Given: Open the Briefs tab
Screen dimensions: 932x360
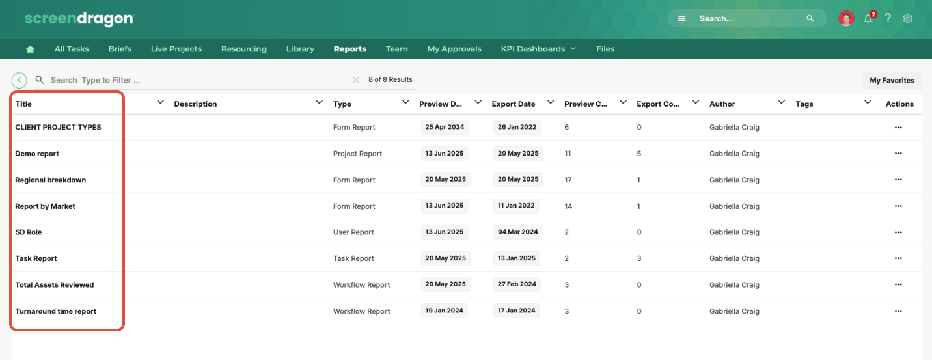Looking at the screenshot, I should (120, 49).
